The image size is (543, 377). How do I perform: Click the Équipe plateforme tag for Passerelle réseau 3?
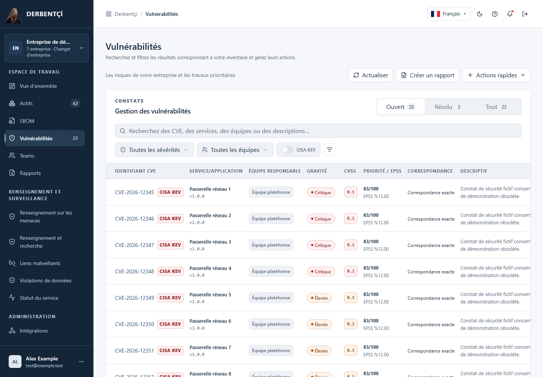pyautogui.click(x=271, y=245)
